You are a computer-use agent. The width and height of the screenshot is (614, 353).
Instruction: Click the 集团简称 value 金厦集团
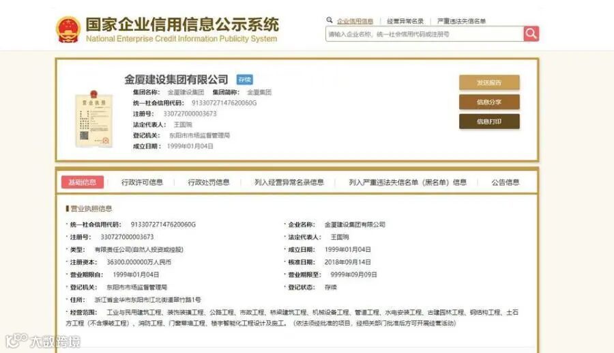point(259,92)
